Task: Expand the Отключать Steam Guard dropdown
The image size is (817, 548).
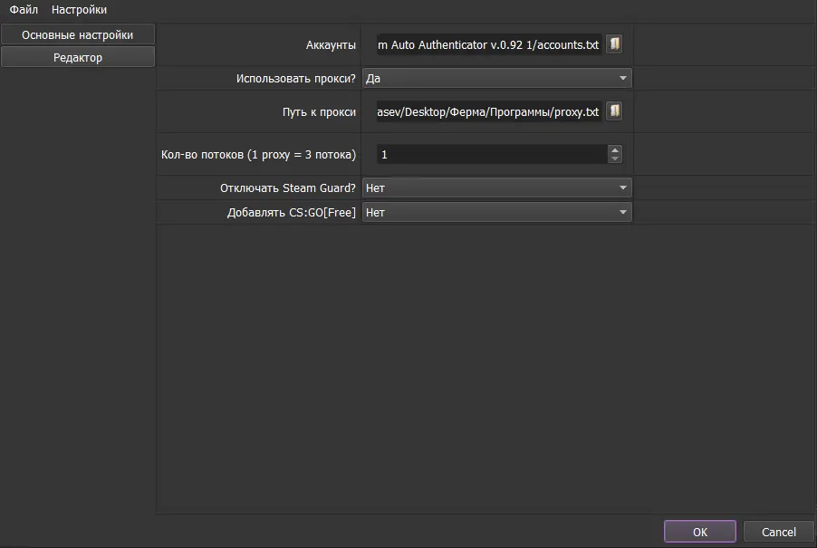Action: (497, 187)
